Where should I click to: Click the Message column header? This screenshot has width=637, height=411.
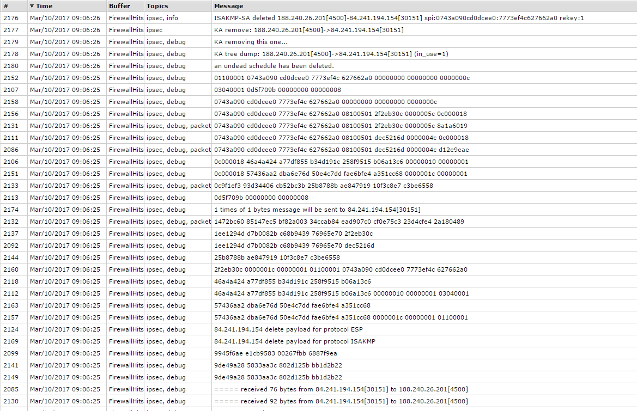[228, 6]
